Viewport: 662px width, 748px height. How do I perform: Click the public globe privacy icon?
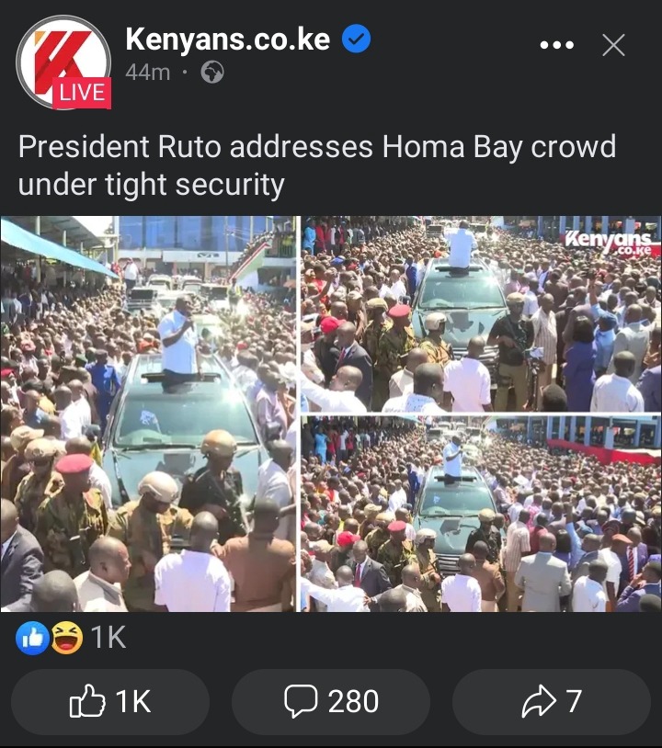(x=212, y=73)
